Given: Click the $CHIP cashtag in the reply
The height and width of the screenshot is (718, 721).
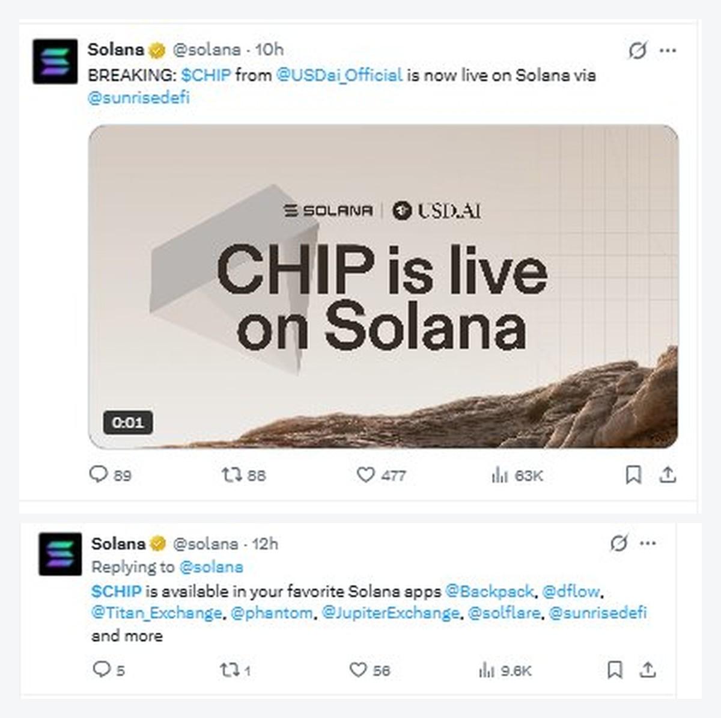Looking at the screenshot, I should [x=115, y=591].
